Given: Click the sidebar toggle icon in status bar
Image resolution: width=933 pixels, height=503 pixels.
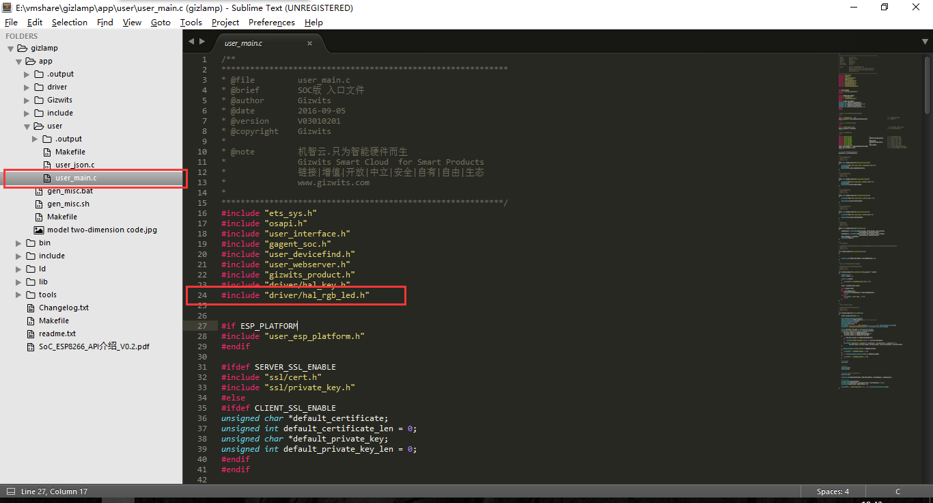Looking at the screenshot, I should tap(10, 491).
